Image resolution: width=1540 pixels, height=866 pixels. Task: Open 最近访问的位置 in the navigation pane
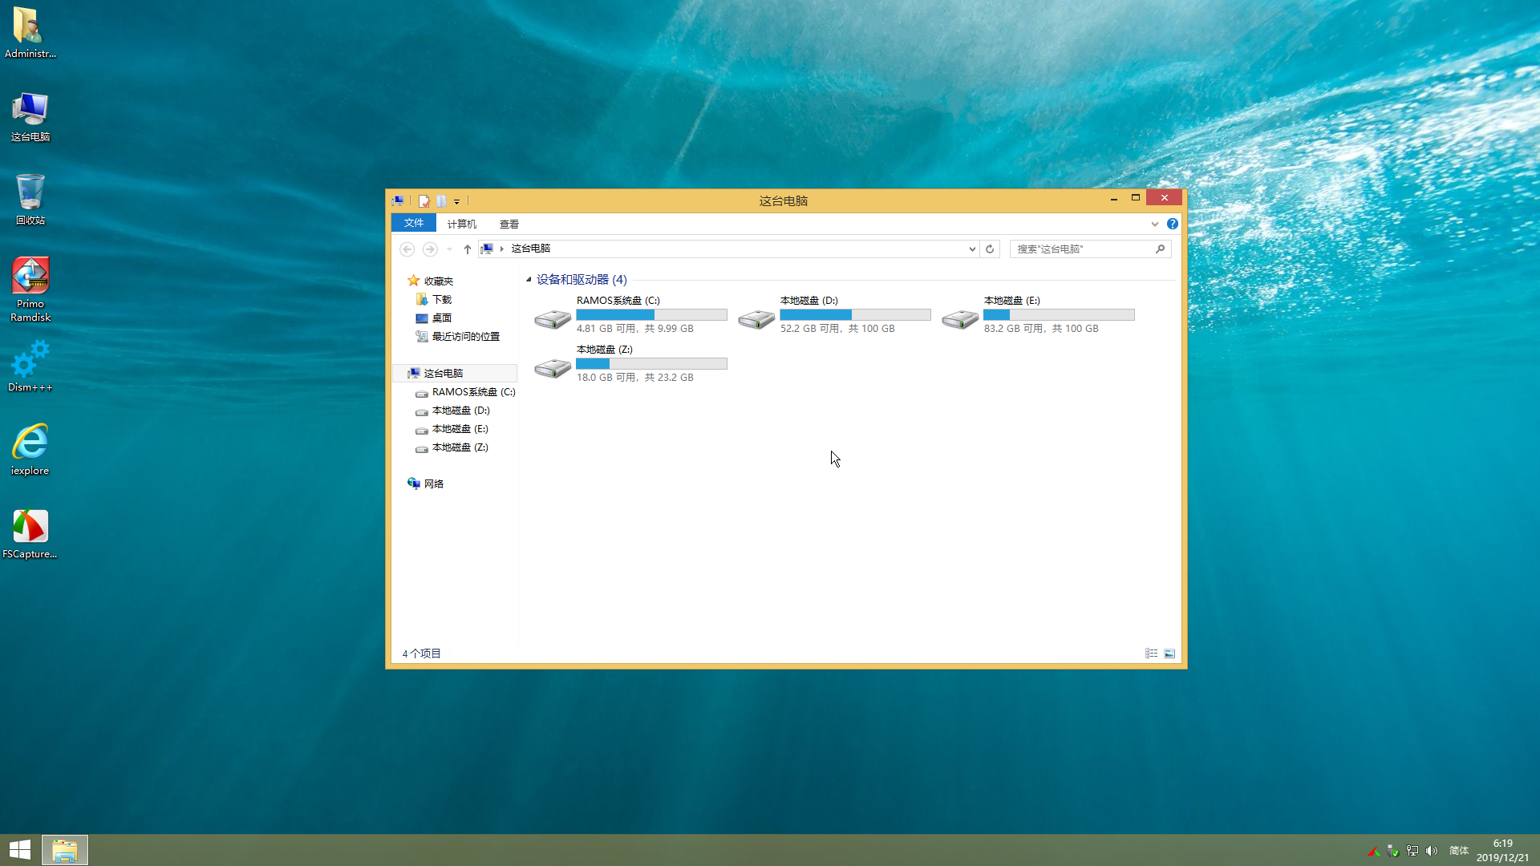tap(466, 337)
